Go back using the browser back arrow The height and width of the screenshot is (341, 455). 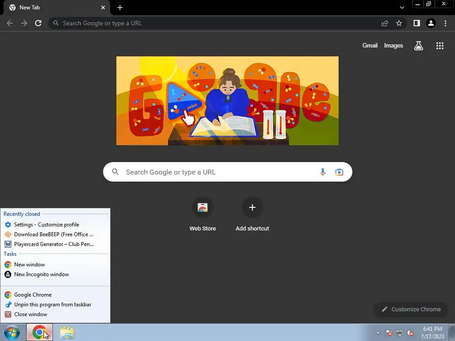tap(10, 23)
